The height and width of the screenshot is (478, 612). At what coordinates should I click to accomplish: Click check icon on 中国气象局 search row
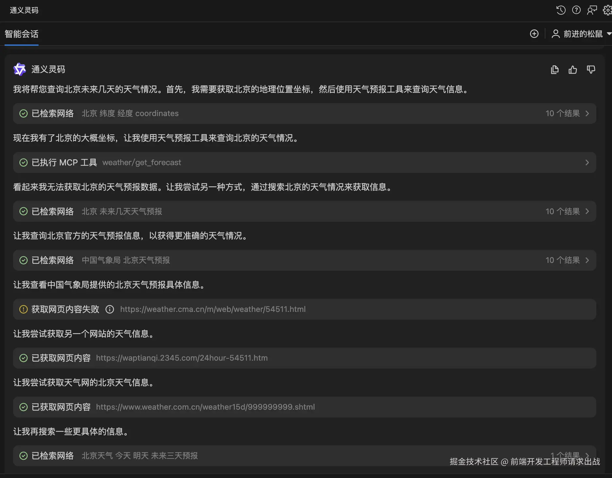[24, 260]
